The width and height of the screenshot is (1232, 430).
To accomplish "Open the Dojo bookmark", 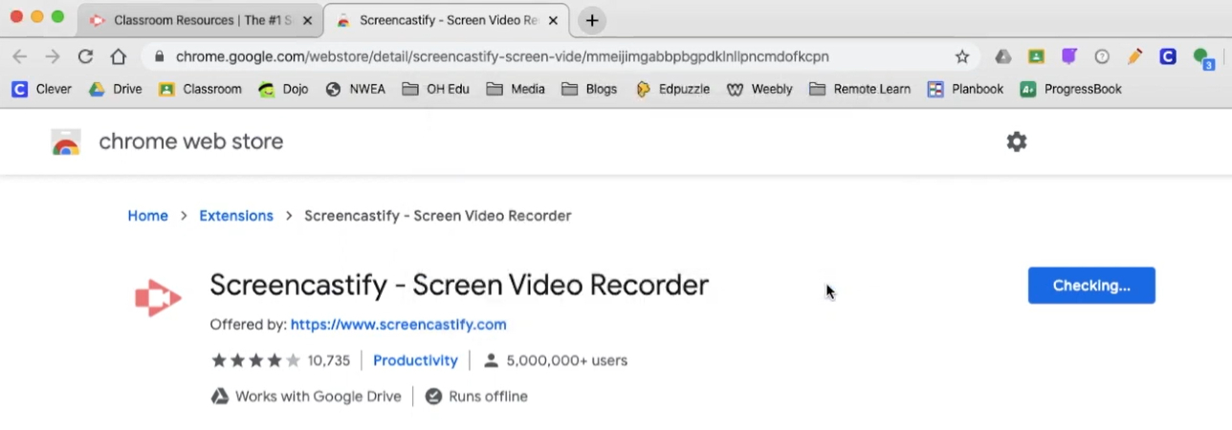I will 283,89.
